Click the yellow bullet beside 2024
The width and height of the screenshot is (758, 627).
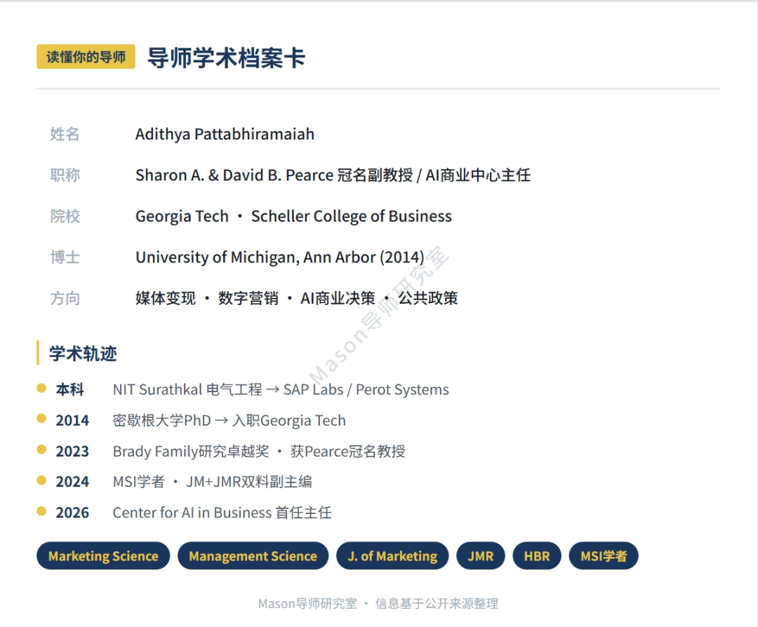click(41, 480)
